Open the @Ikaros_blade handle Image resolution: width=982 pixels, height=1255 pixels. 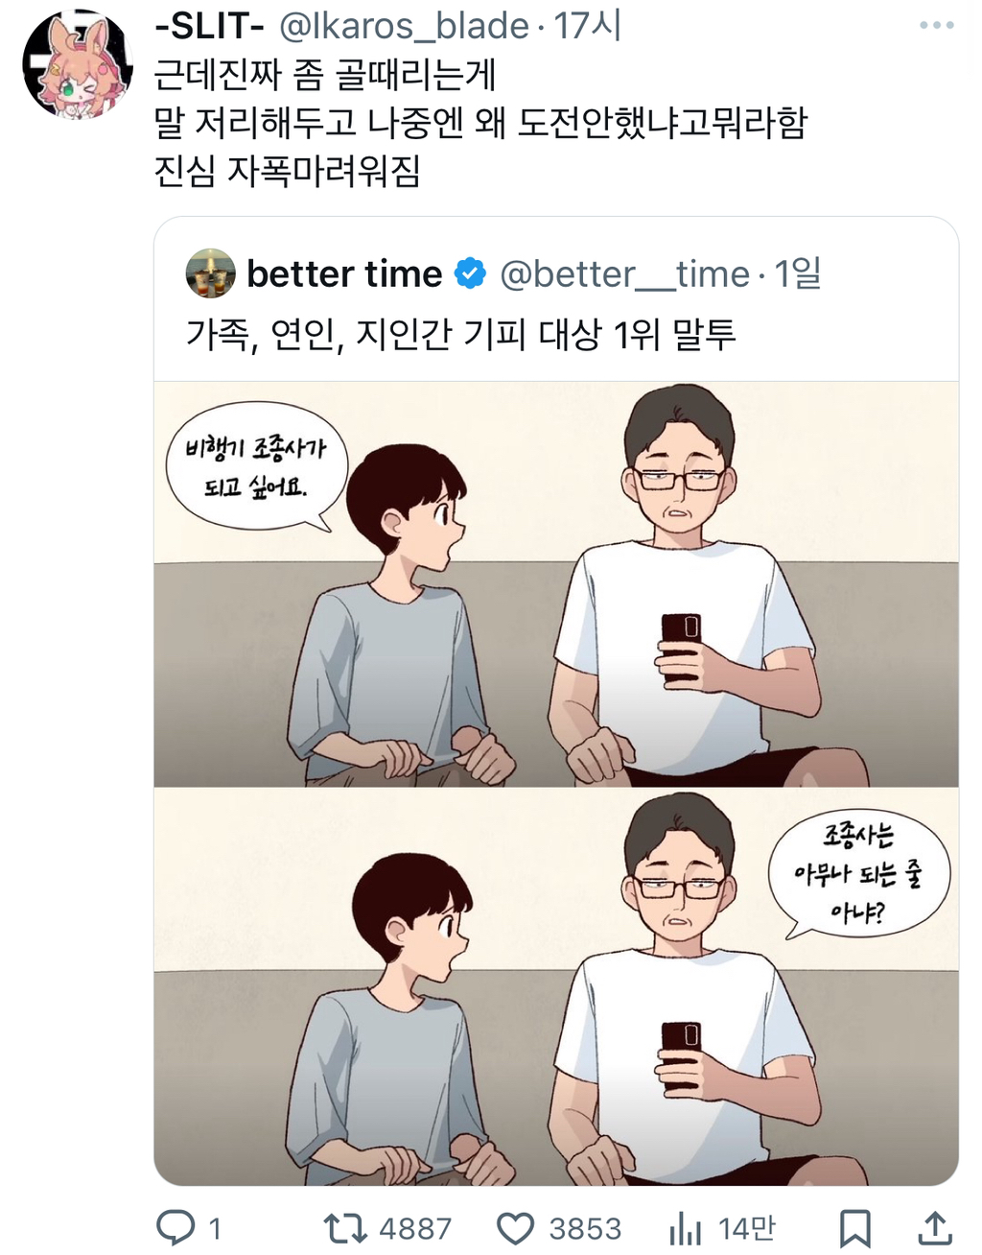(403, 26)
